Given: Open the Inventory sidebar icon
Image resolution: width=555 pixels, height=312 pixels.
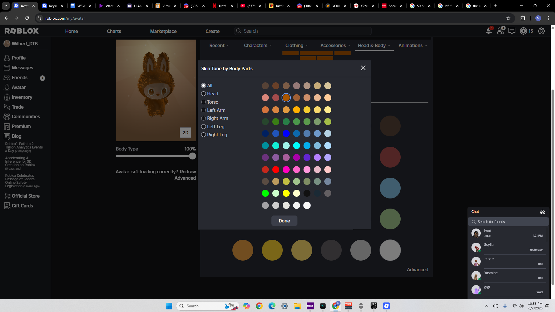Looking at the screenshot, I should pos(7,97).
